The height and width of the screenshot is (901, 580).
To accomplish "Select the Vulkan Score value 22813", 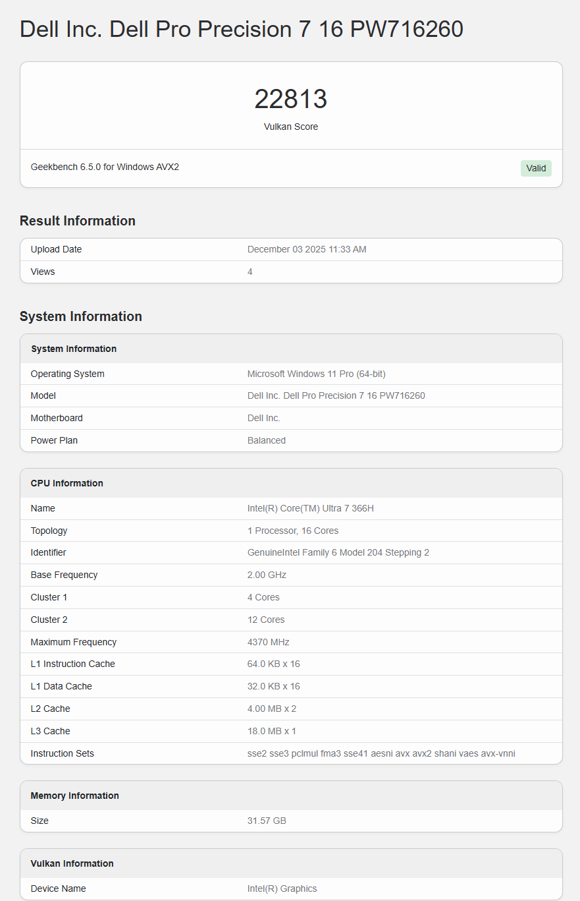I will click(x=290, y=98).
